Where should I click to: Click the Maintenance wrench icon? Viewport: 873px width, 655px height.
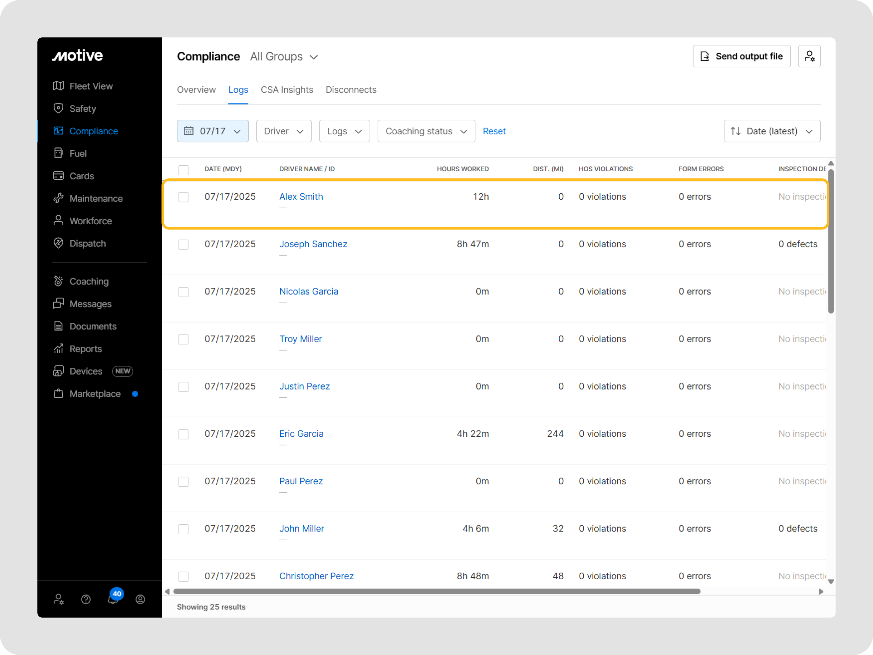[58, 198]
